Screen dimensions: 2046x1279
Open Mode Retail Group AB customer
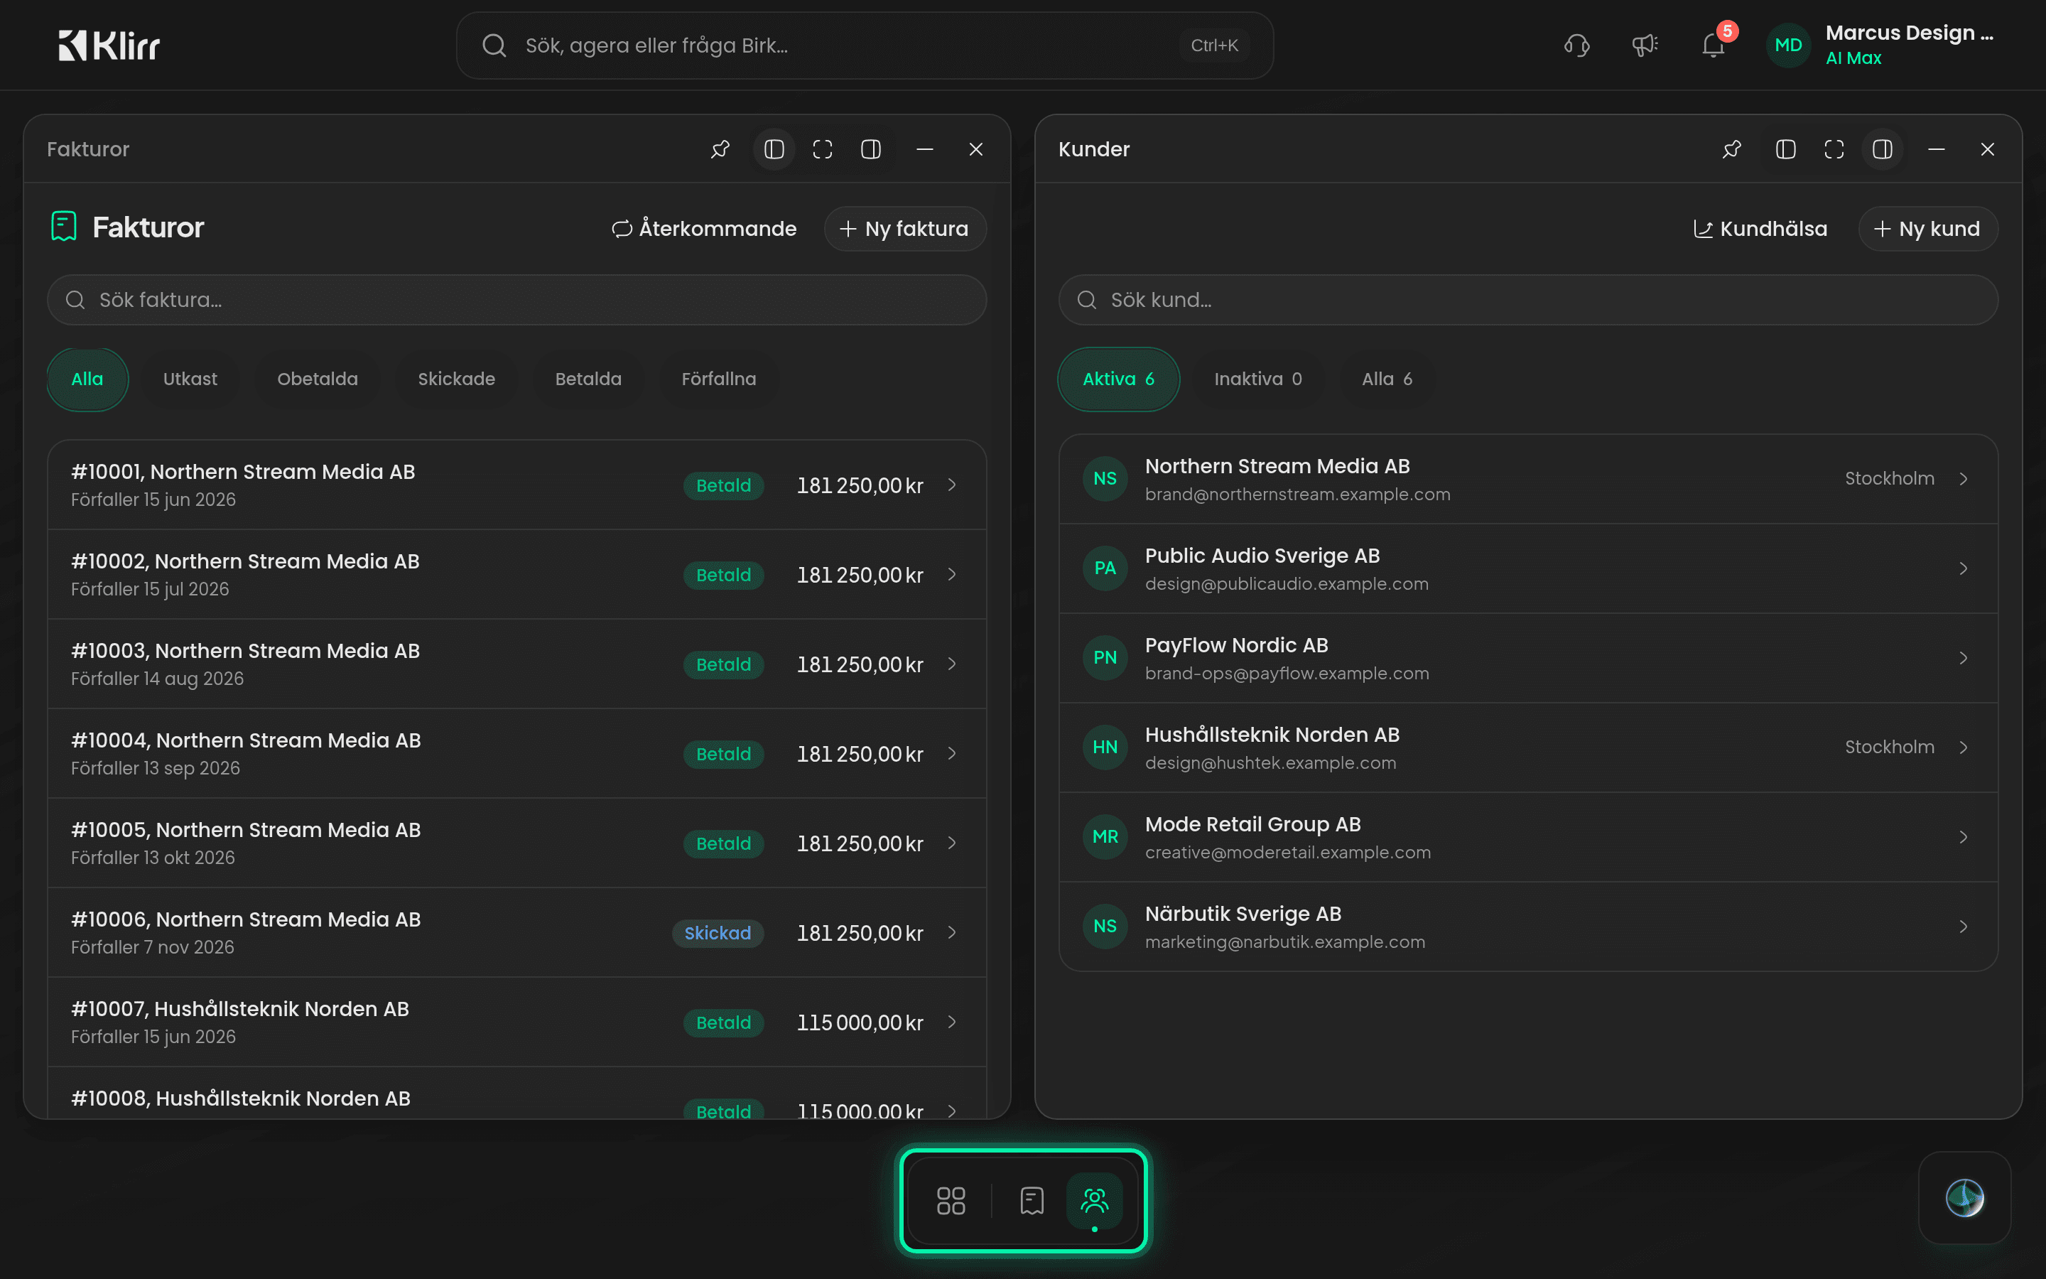point(1527,836)
